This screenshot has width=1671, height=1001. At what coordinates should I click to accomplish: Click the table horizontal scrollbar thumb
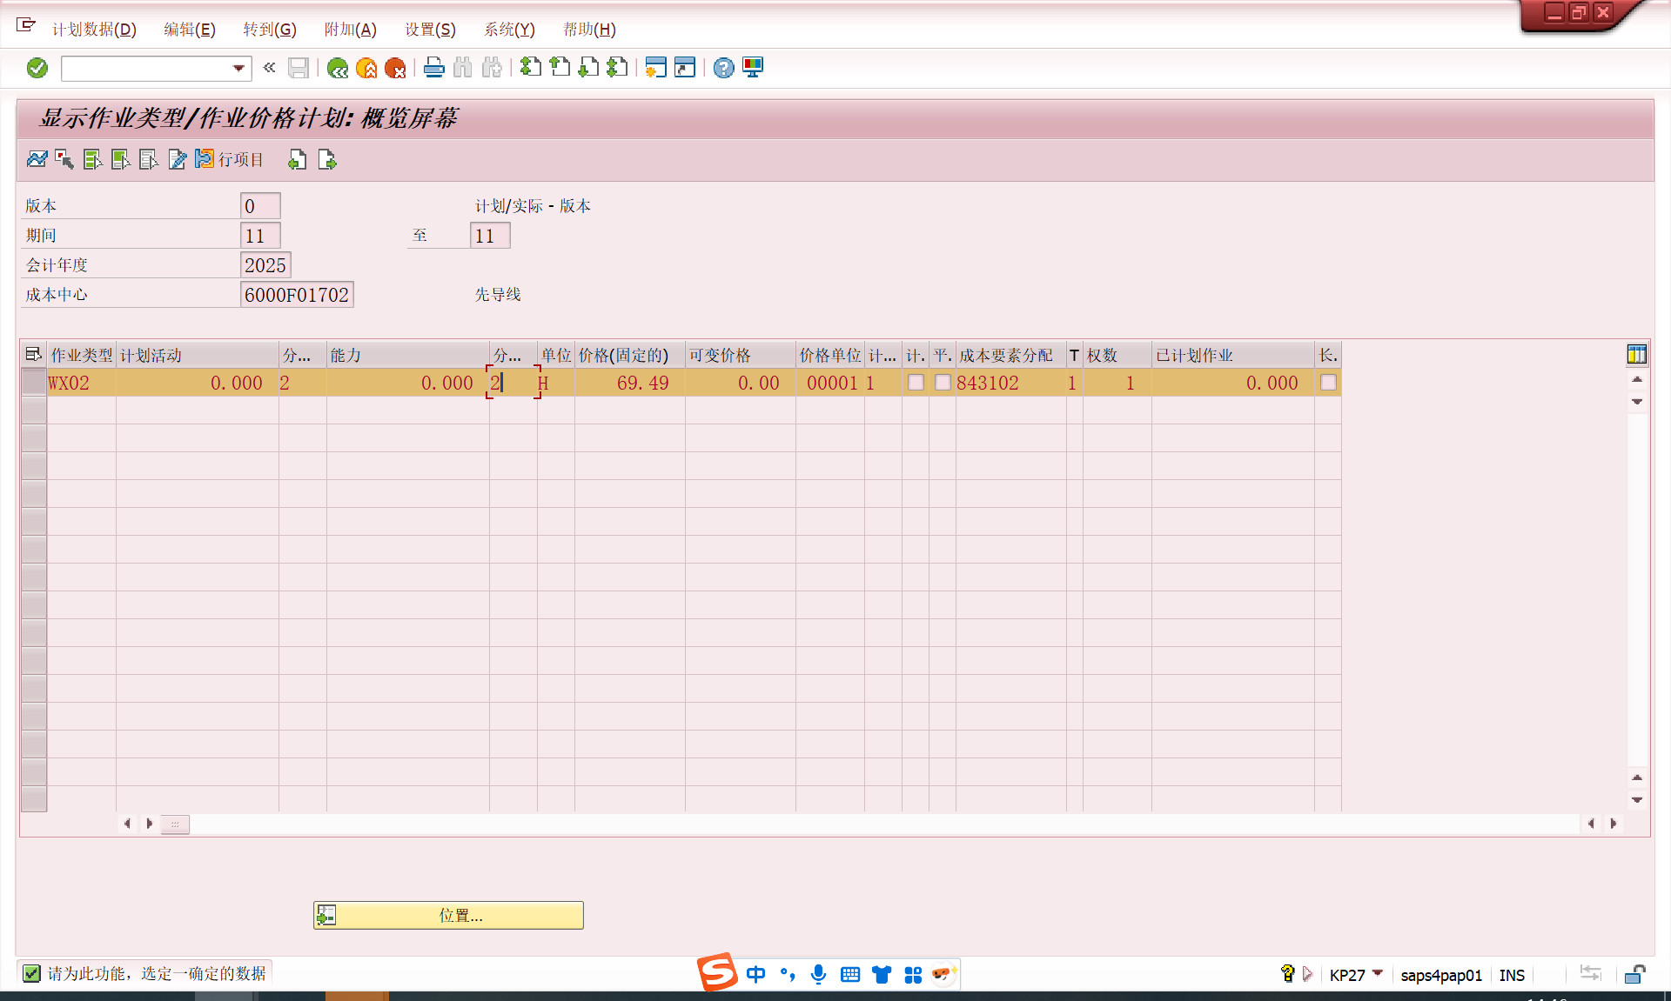175,824
